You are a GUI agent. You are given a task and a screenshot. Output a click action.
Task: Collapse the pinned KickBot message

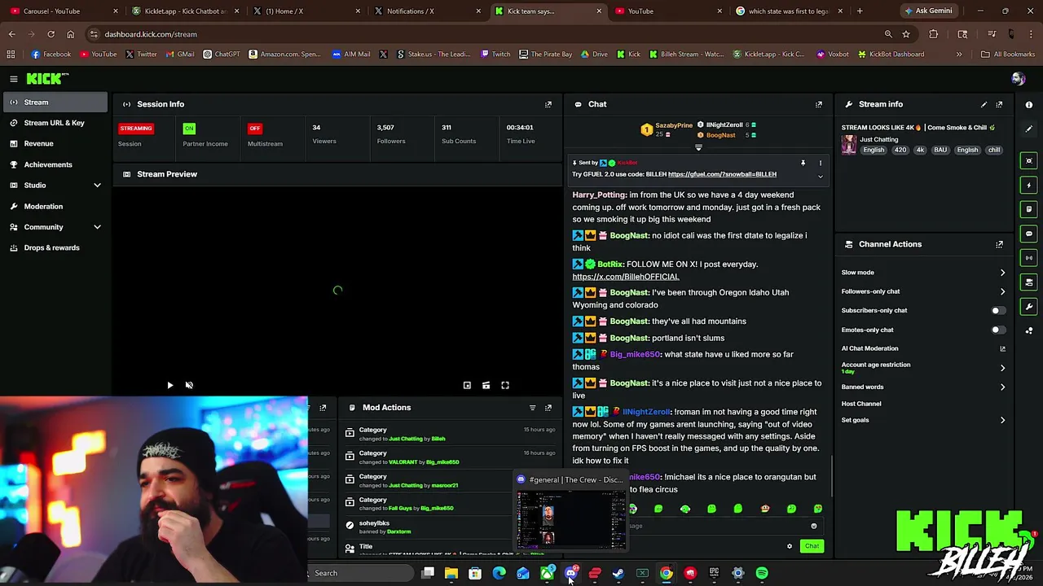tap(821, 177)
